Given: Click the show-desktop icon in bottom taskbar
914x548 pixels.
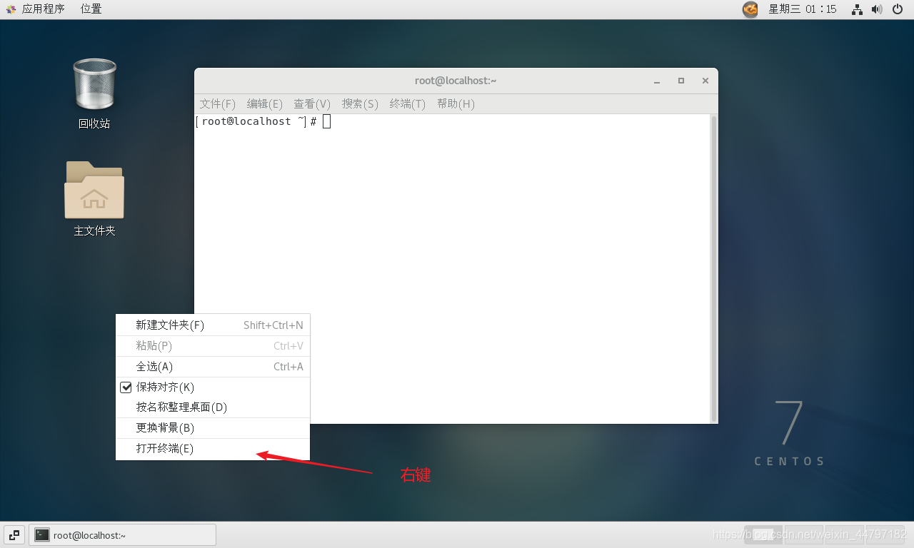Looking at the screenshot, I should coord(14,534).
